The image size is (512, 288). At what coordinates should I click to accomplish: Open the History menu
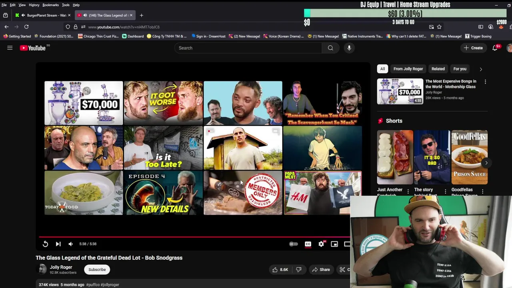[x=34, y=5]
